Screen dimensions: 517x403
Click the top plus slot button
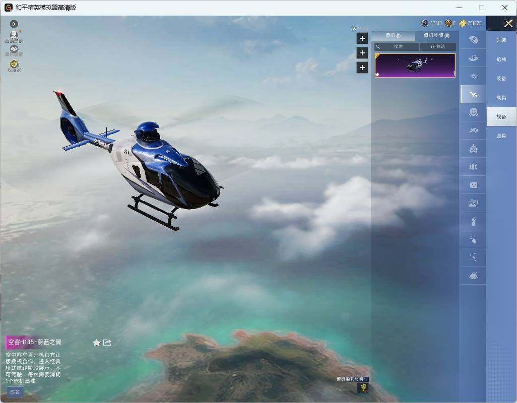362,38
